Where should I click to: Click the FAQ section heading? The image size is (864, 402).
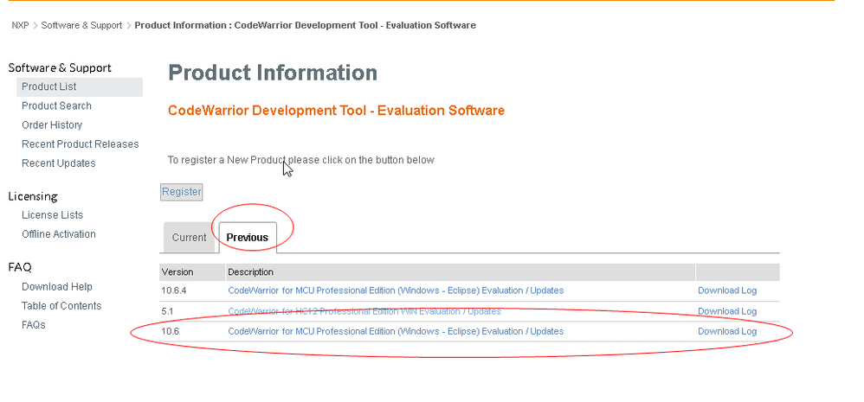(20, 267)
